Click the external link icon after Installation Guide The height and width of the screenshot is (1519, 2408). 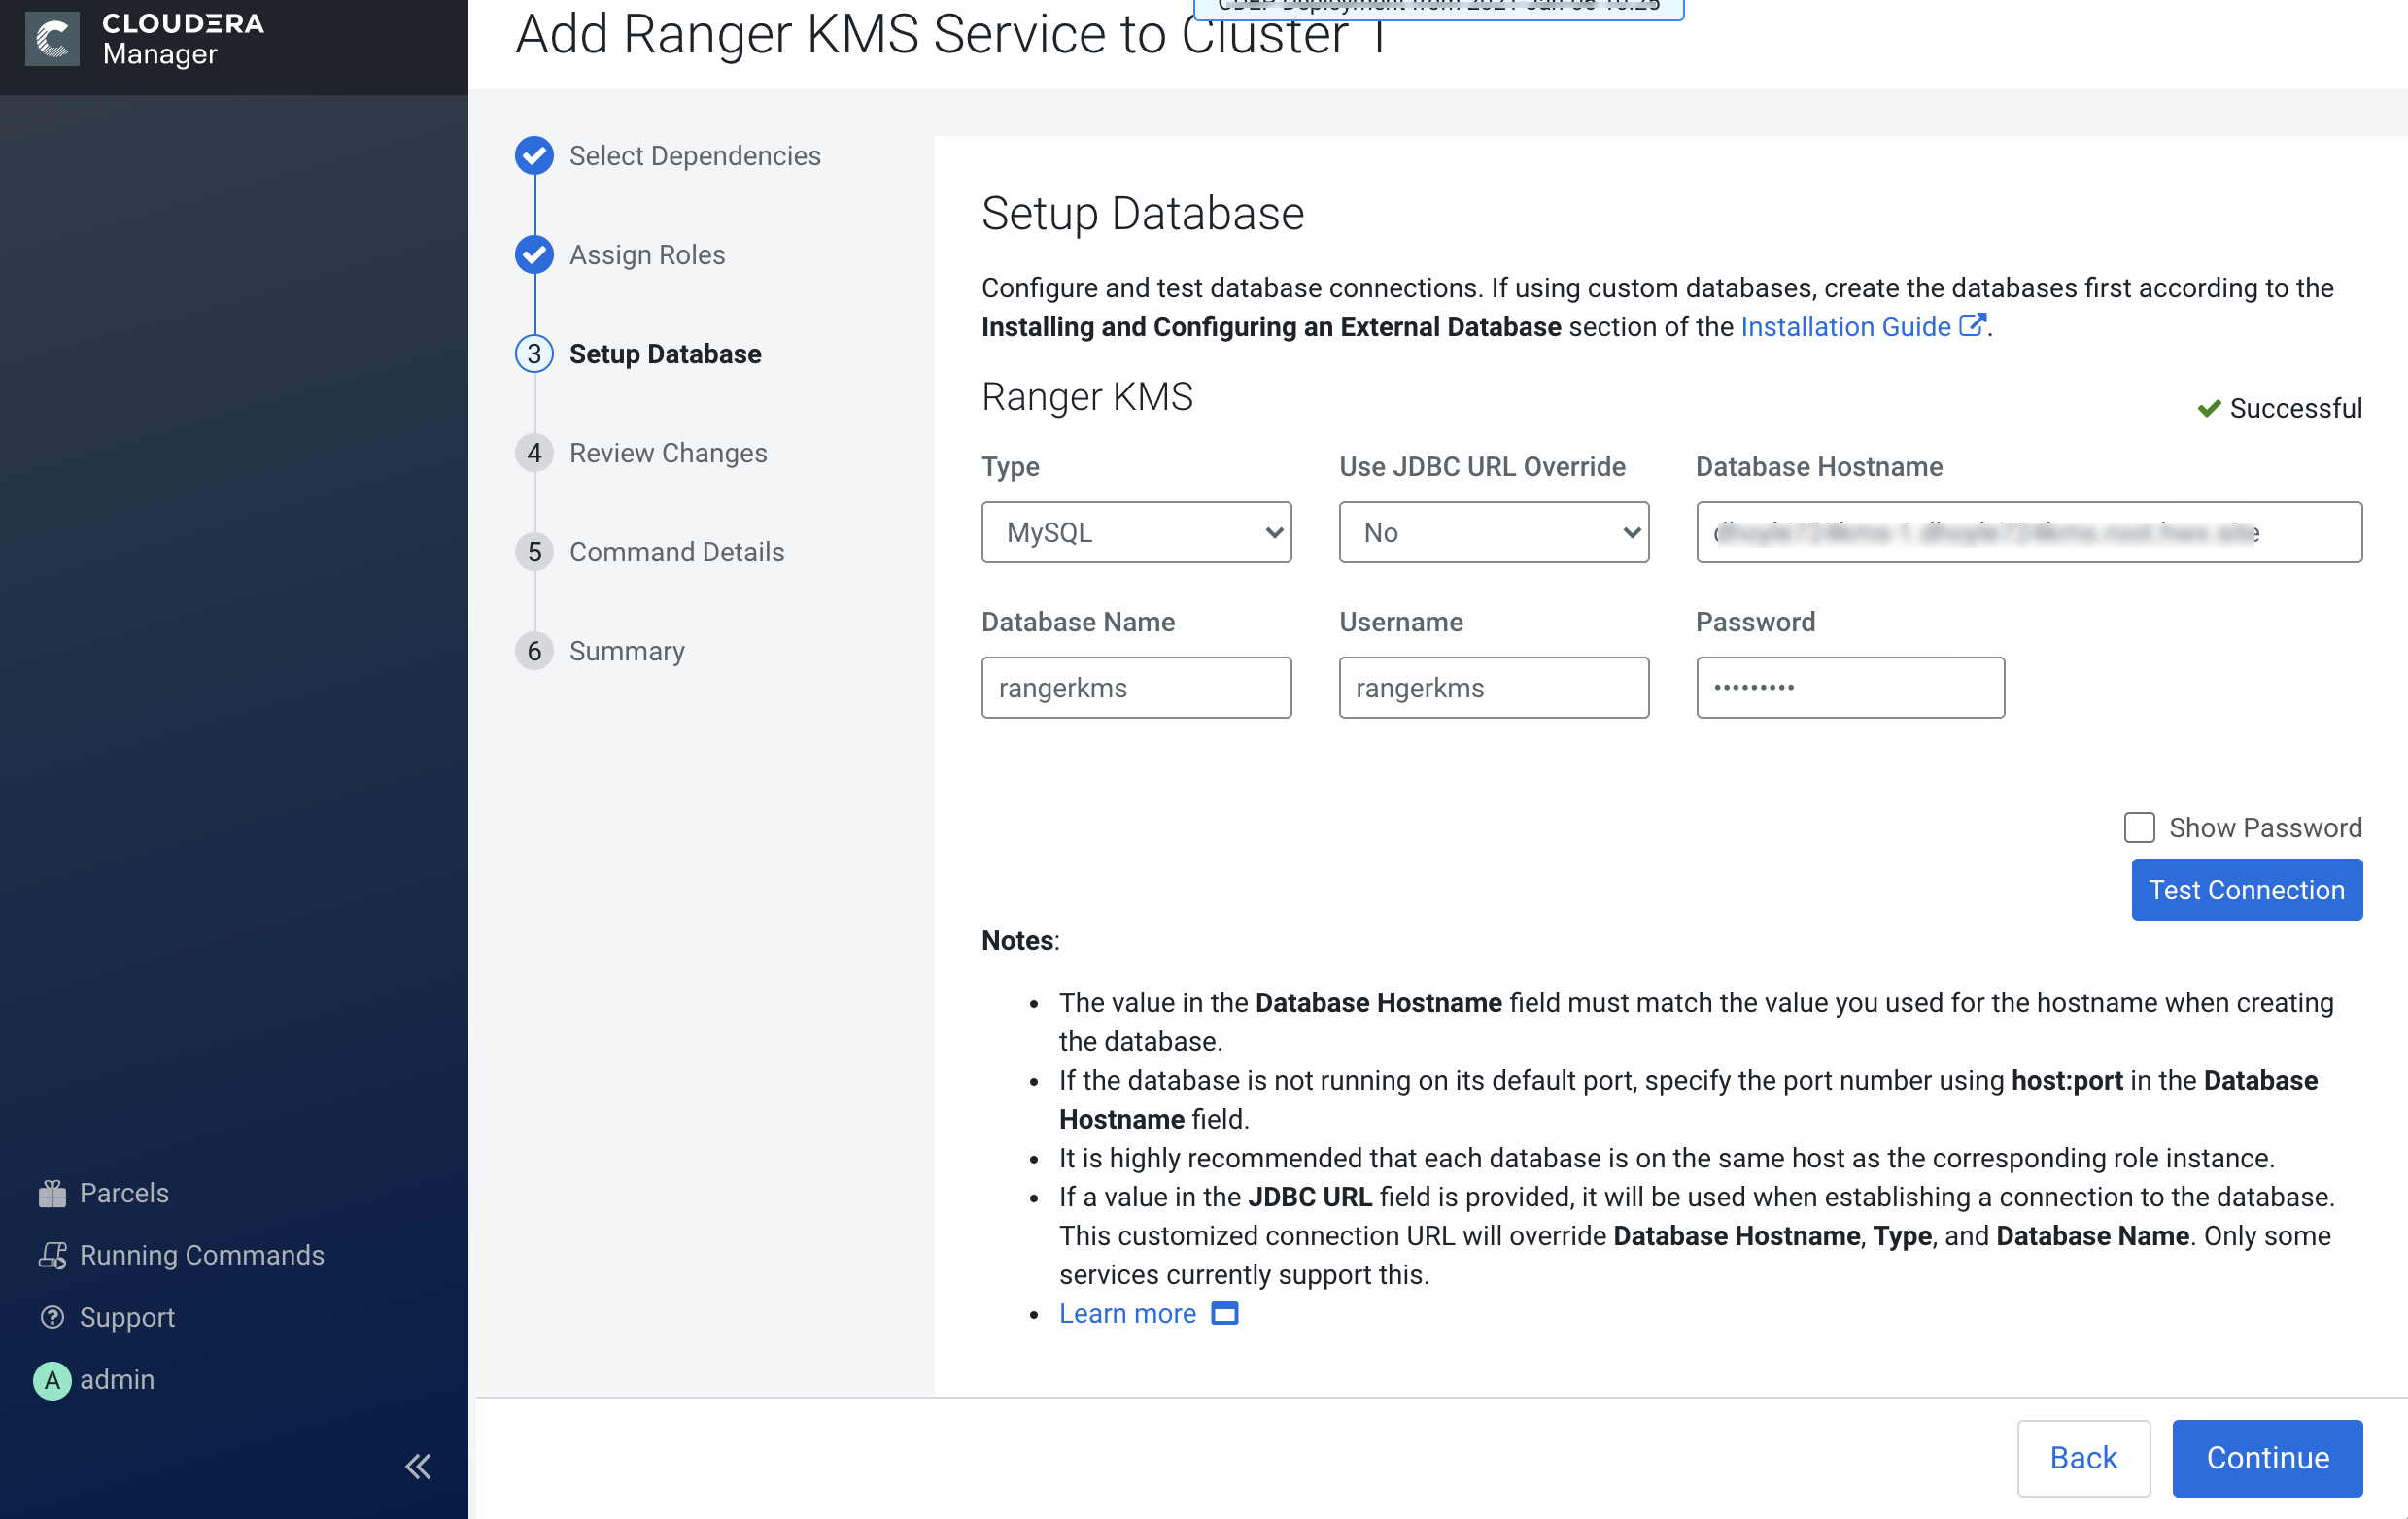point(1971,324)
